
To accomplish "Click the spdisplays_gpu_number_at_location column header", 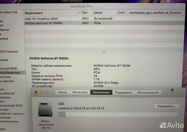I will pos(155,13).
